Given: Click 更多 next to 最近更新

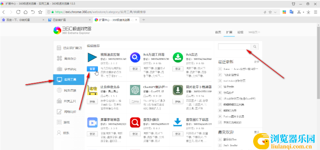Looking at the screenshot, I should click(x=256, y=62).
